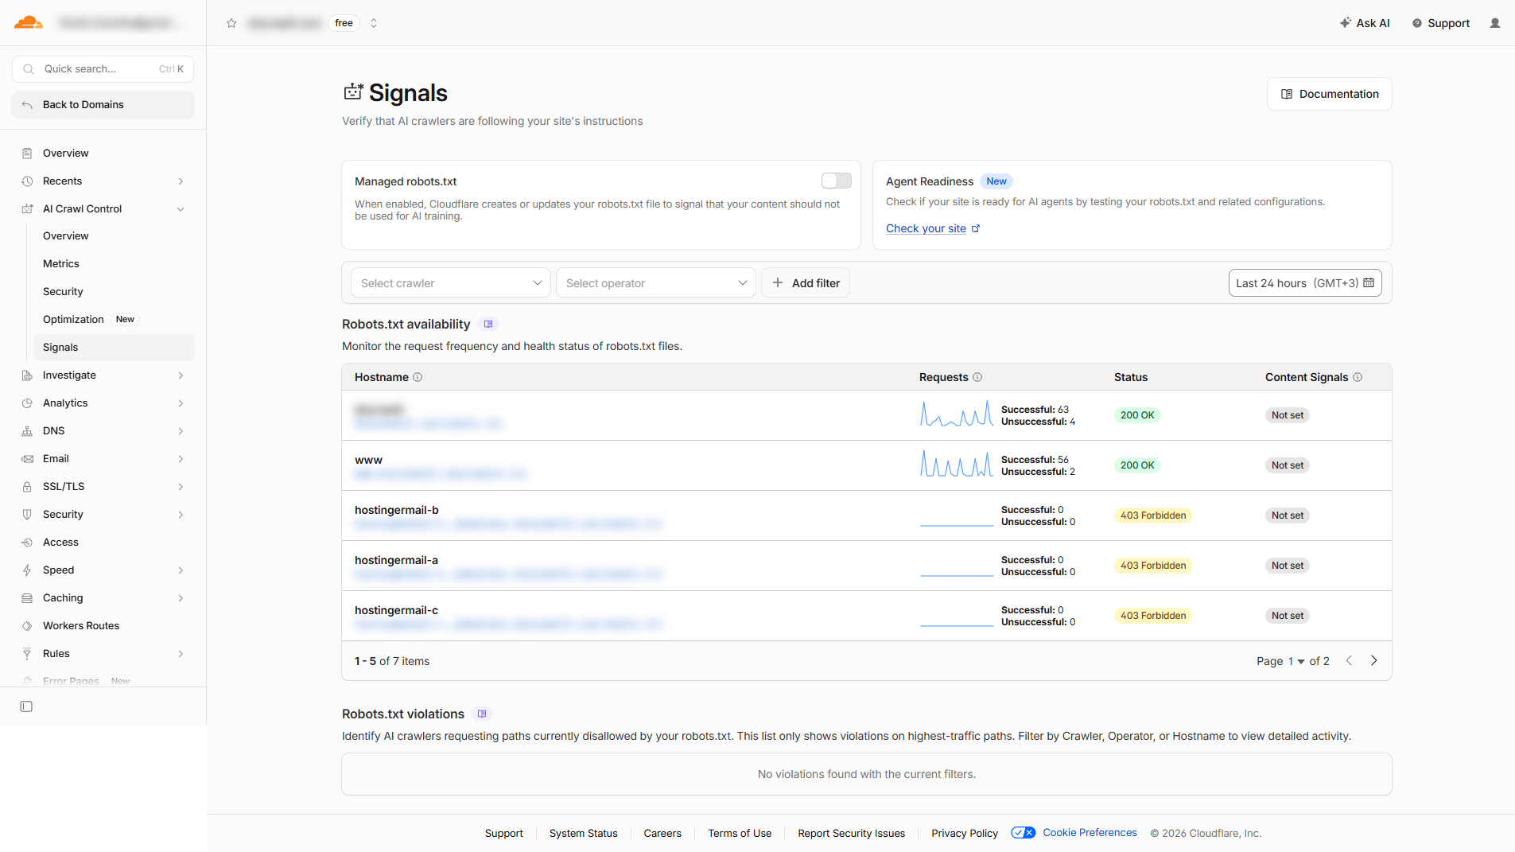Click the main Security shield icon

point(27,515)
